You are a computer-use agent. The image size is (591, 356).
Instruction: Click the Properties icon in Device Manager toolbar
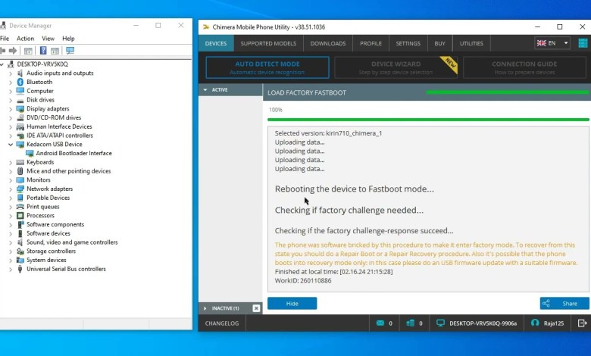click(28, 51)
